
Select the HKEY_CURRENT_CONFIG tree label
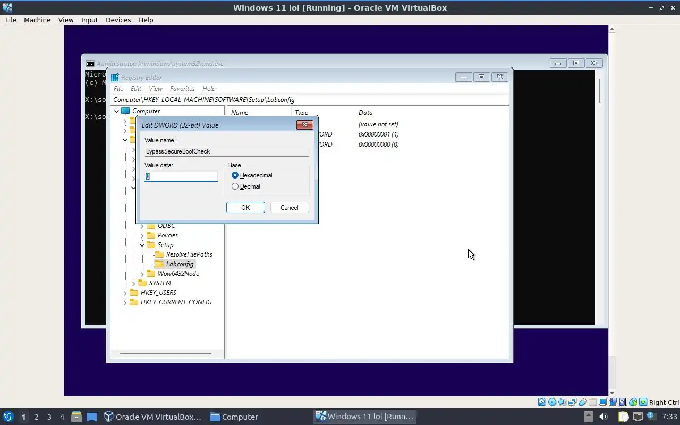click(176, 302)
